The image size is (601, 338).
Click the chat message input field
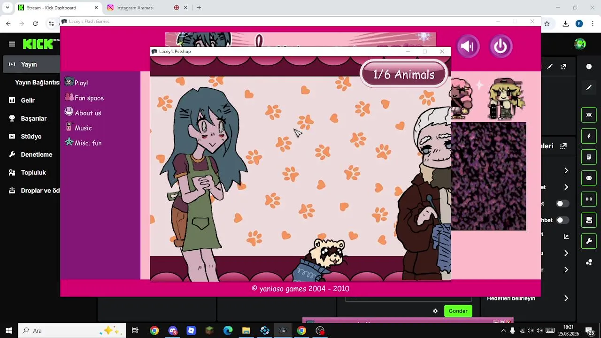tap(408, 299)
